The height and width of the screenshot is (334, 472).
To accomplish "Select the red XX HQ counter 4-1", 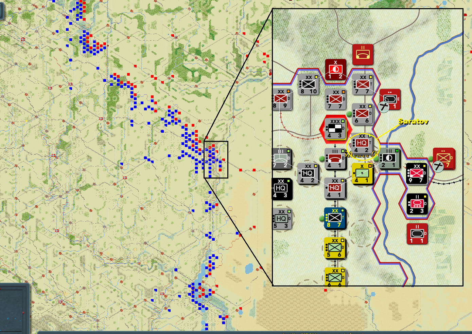I will click(x=335, y=188).
